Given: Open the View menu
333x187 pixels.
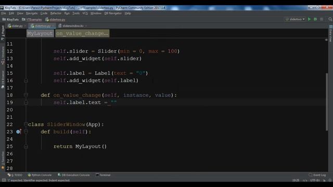Looking at the screenshot, I should tap(20, 13).
